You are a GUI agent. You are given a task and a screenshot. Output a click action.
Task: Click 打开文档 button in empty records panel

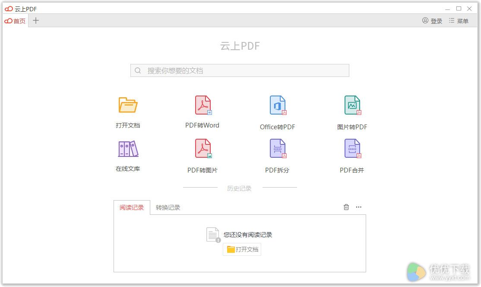pyautogui.click(x=242, y=249)
